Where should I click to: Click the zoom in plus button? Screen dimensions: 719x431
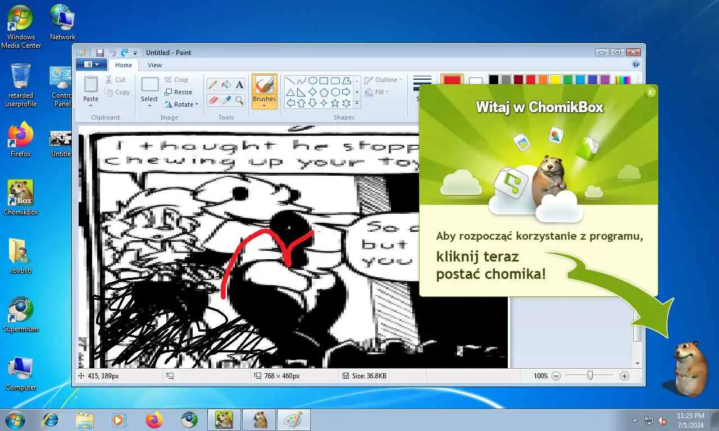tap(624, 376)
